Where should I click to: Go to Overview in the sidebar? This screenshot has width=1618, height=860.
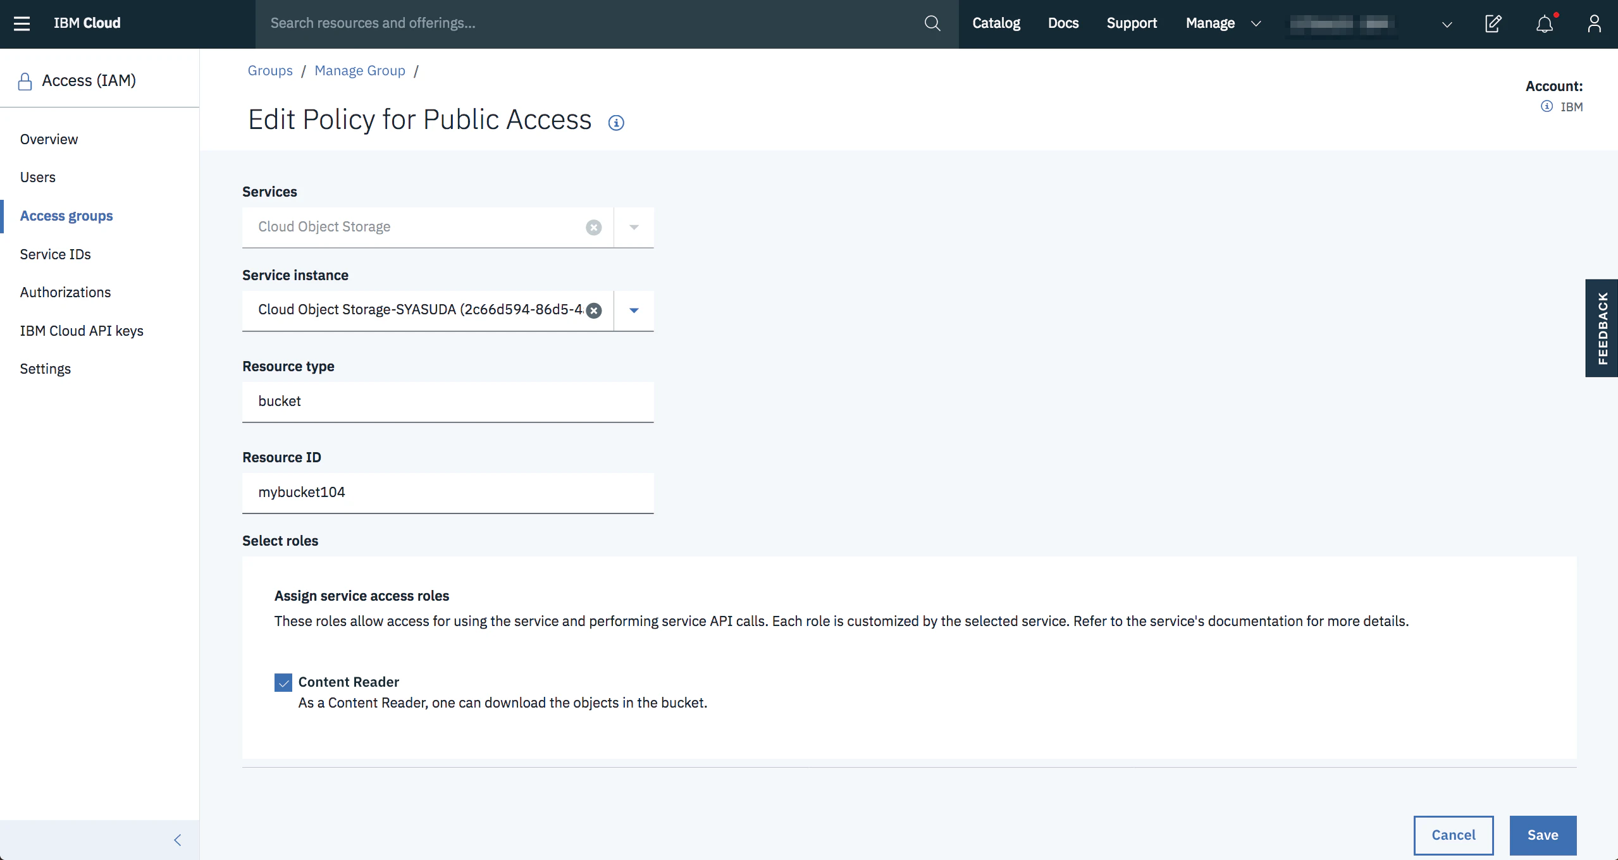click(49, 139)
